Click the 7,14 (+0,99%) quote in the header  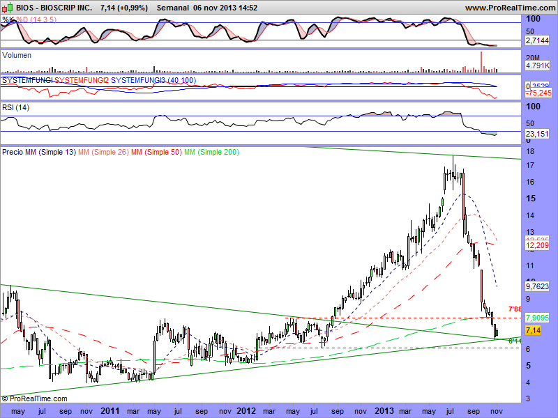click(124, 8)
